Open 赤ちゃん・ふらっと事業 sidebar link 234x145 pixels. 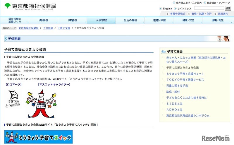(x=196, y=60)
